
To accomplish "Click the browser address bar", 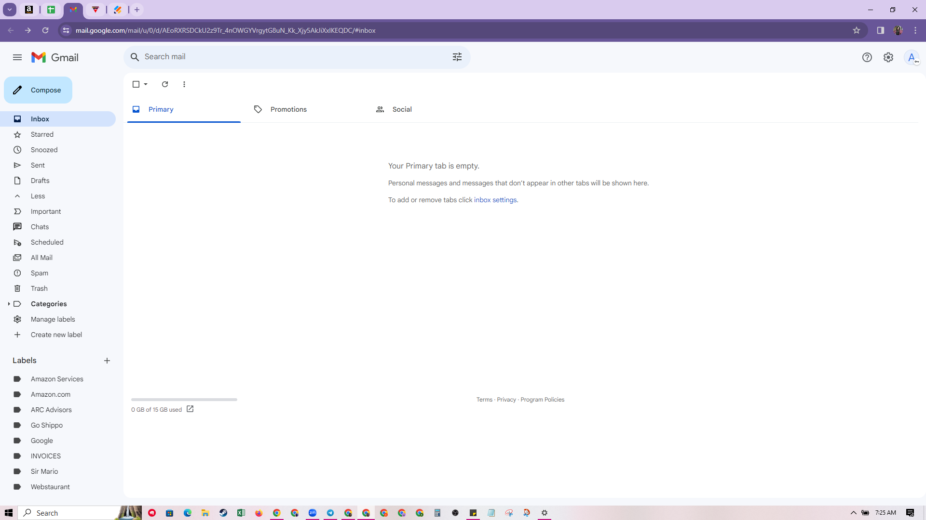I will (x=463, y=30).
